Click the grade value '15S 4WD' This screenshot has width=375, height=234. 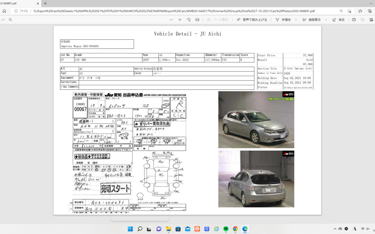coord(81,60)
